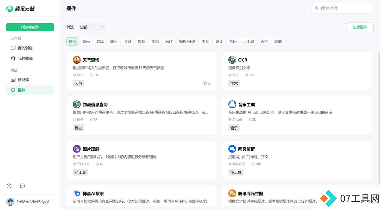Open 我的创建 in the sidebar
Viewport: 380px width, 209px height.
coord(30,48)
